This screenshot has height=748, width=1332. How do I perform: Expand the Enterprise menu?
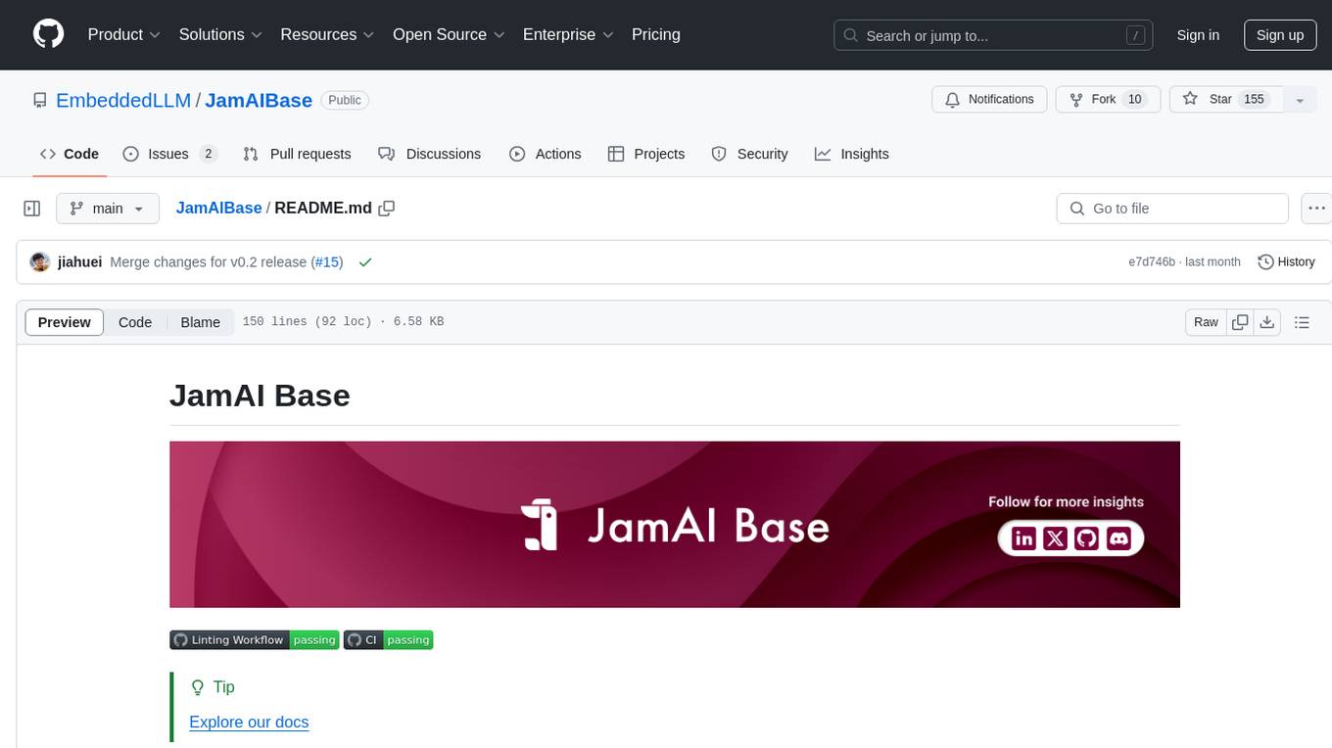(x=568, y=34)
